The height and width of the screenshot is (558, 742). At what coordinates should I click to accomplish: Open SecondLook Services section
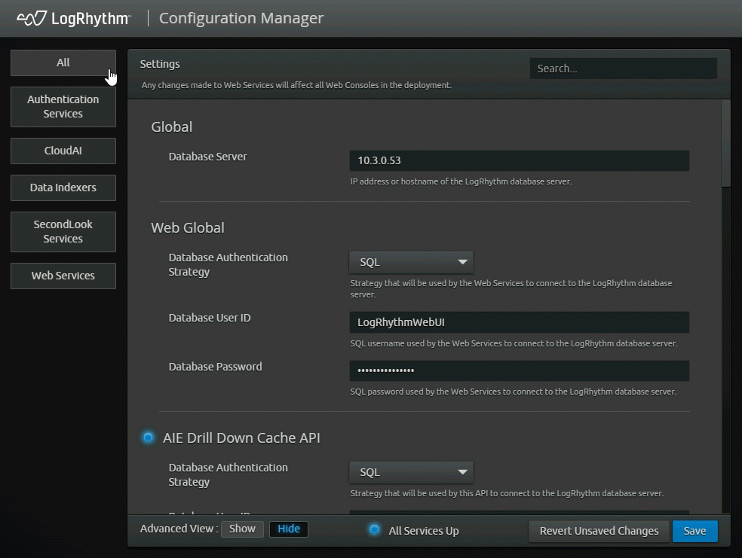[63, 231]
